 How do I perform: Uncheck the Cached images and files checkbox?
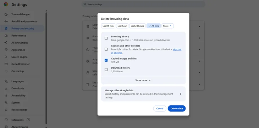(x=106, y=60)
